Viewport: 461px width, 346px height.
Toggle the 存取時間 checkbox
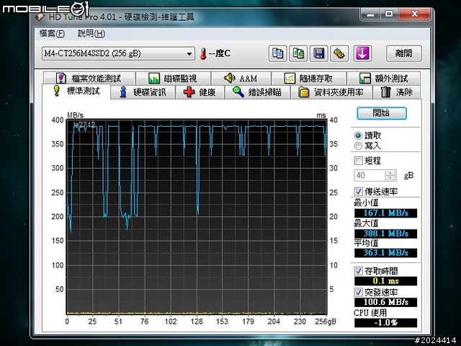[x=358, y=271]
